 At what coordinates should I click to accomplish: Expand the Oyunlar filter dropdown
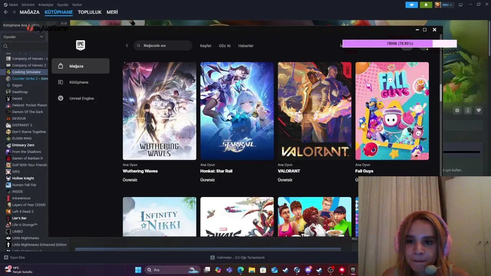click(x=23, y=37)
